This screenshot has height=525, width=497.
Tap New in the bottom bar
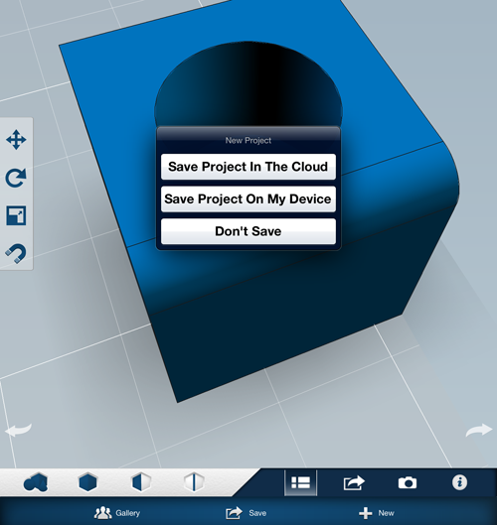click(377, 513)
